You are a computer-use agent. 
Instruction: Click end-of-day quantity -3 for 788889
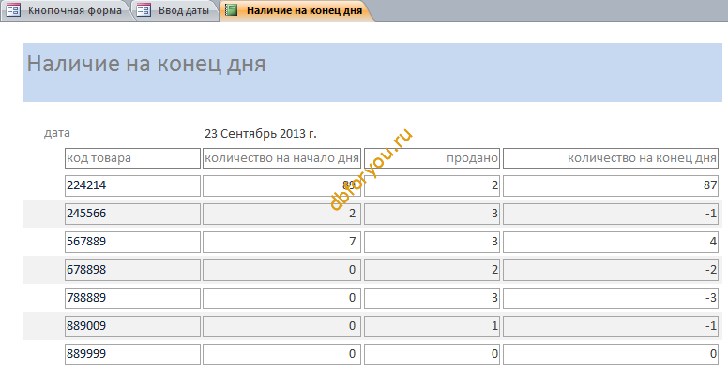click(x=611, y=298)
